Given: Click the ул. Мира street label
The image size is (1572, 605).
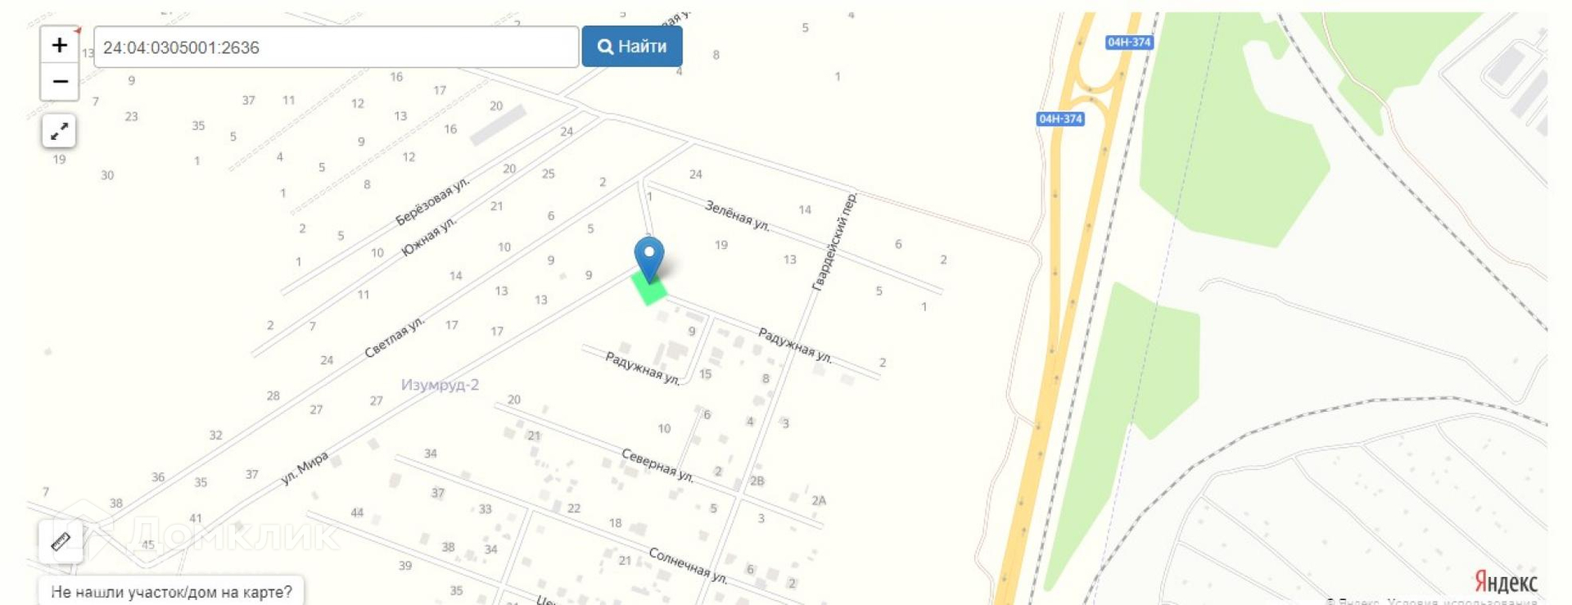Looking at the screenshot, I should pyautogui.click(x=305, y=468).
